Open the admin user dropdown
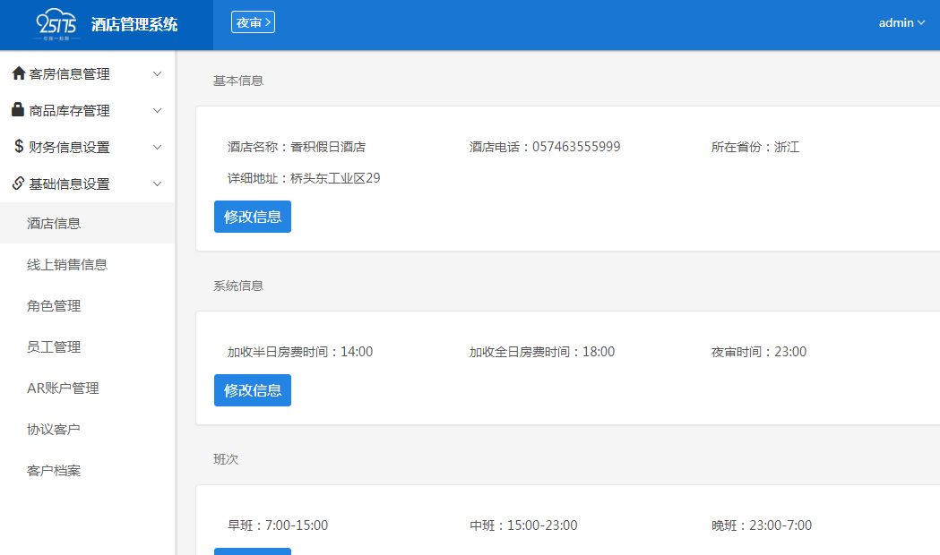 tap(901, 22)
